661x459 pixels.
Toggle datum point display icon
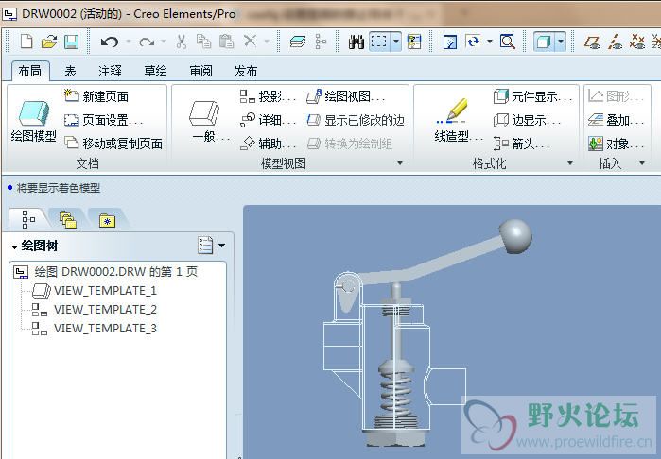(637, 42)
